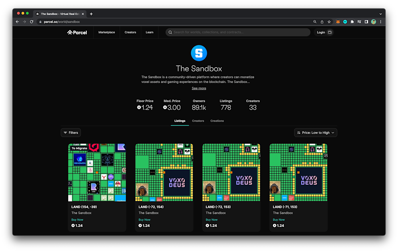
Task: Click the Creators count 33
Action: coord(253,108)
